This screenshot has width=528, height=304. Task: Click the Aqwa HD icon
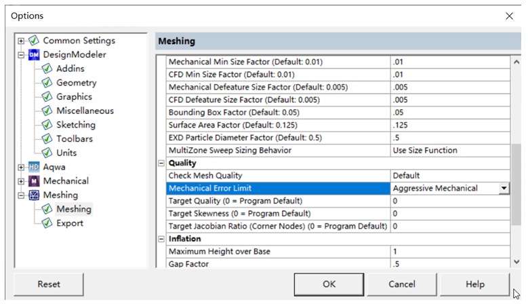(x=34, y=167)
